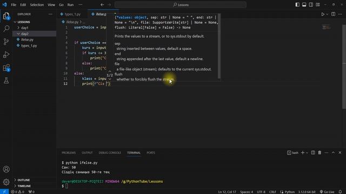
Task: Toggle the secondary side bar layout
Action: point(311,5)
